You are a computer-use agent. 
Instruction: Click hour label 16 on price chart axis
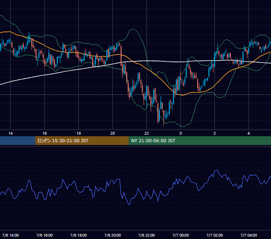pyautogui.click(x=45, y=133)
